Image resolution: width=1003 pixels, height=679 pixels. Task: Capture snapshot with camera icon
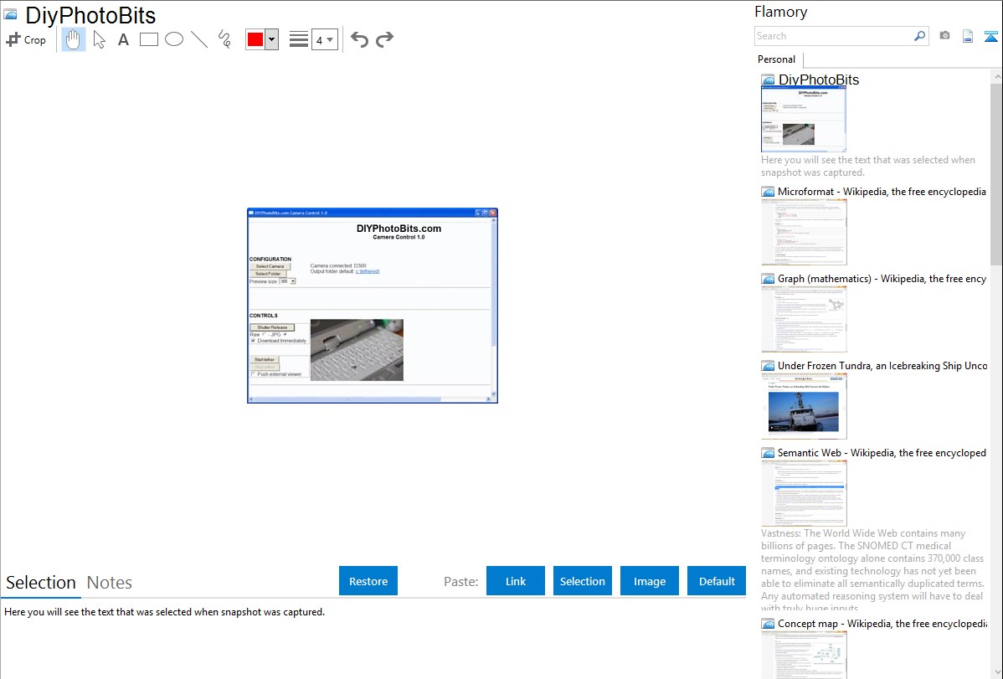click(x=944, y=36)
